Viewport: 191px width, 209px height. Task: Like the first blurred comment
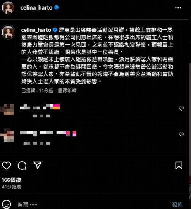181,109
